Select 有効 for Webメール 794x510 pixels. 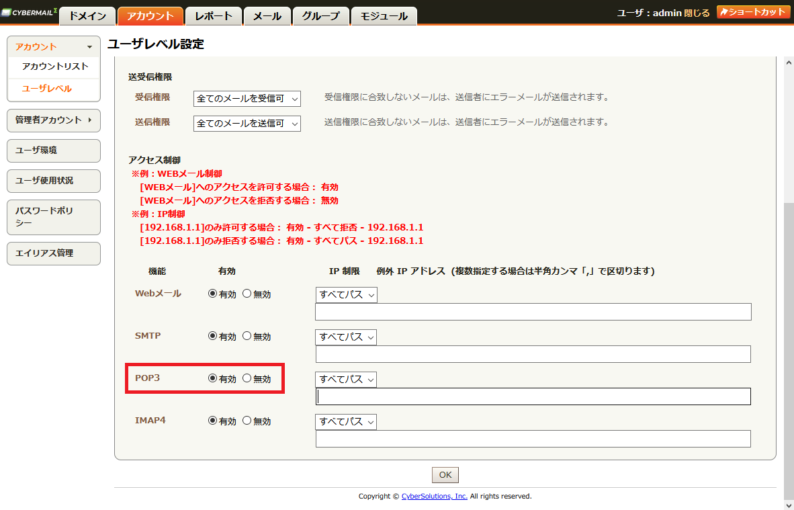(213, 294)
